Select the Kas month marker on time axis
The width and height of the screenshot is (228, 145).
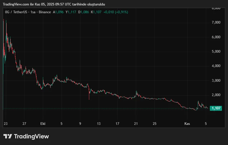pos(187,124)
